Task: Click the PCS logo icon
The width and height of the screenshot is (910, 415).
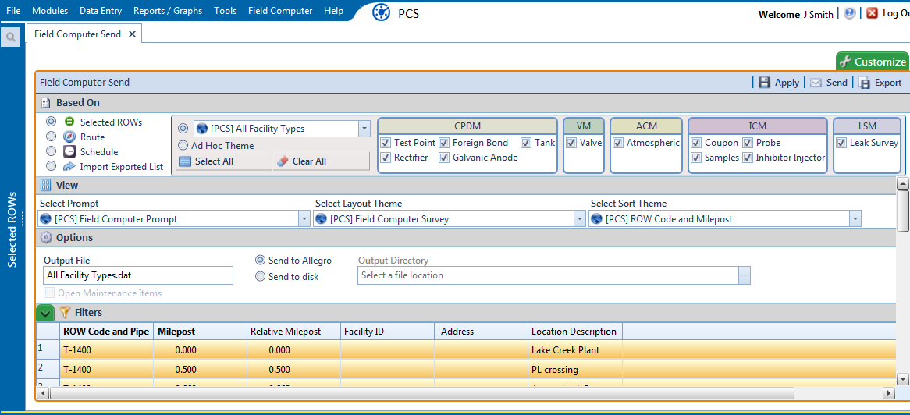Action: [x=382, y=12]
